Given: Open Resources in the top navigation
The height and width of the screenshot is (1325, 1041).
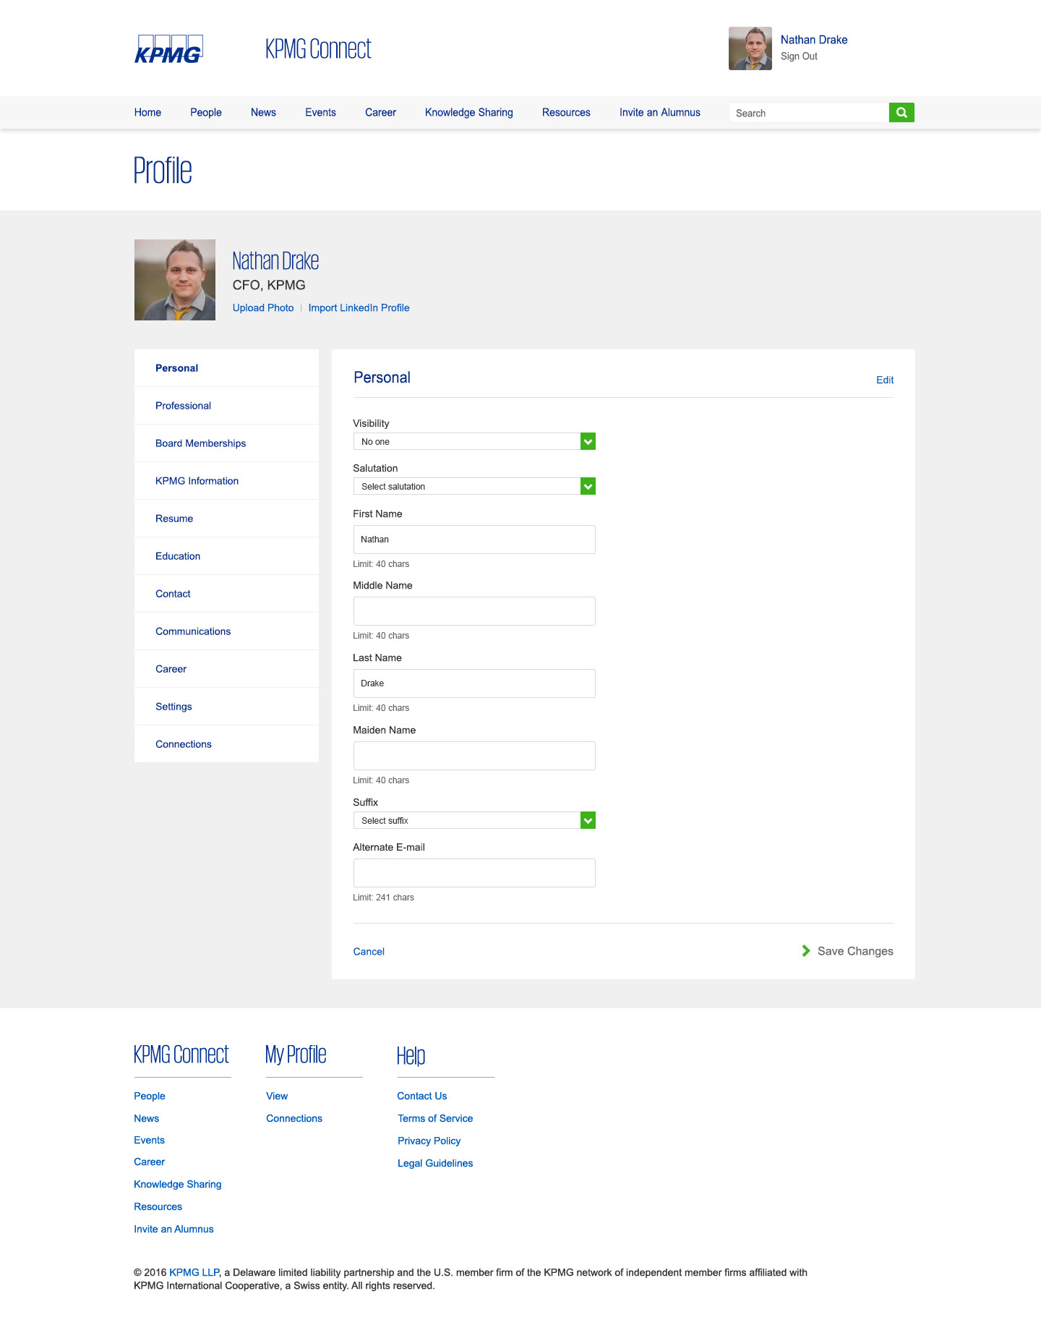Looking at the screenshot, I should point(566,112).
